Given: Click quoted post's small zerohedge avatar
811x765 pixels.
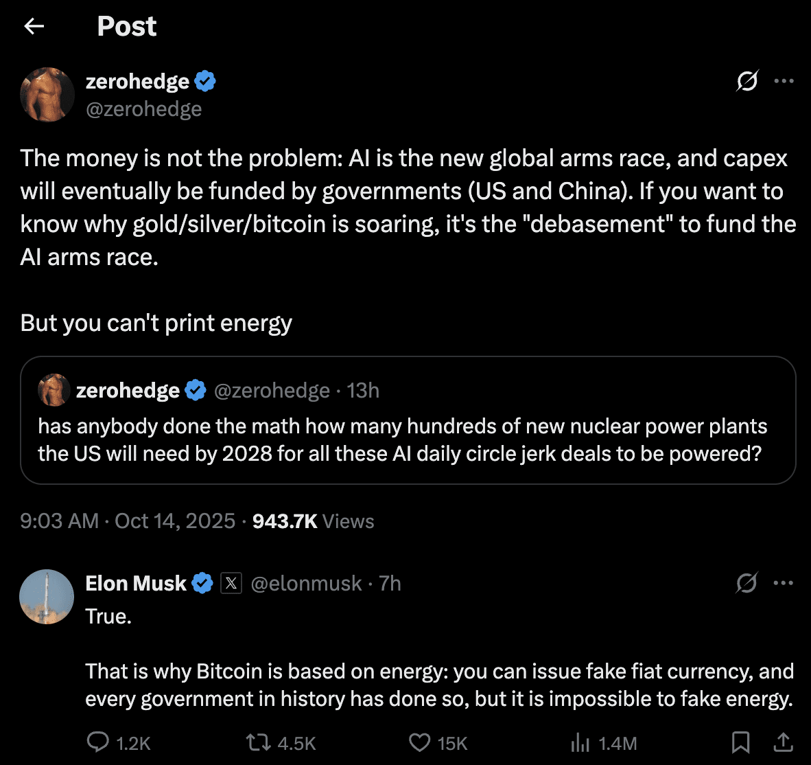Looking at the screenshot, I should pos(54,390).
